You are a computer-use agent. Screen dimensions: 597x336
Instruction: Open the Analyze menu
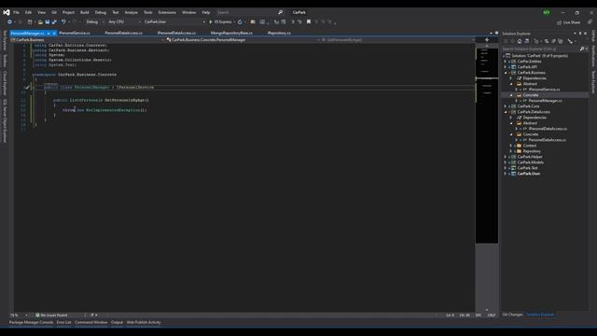tap(131, 12)
